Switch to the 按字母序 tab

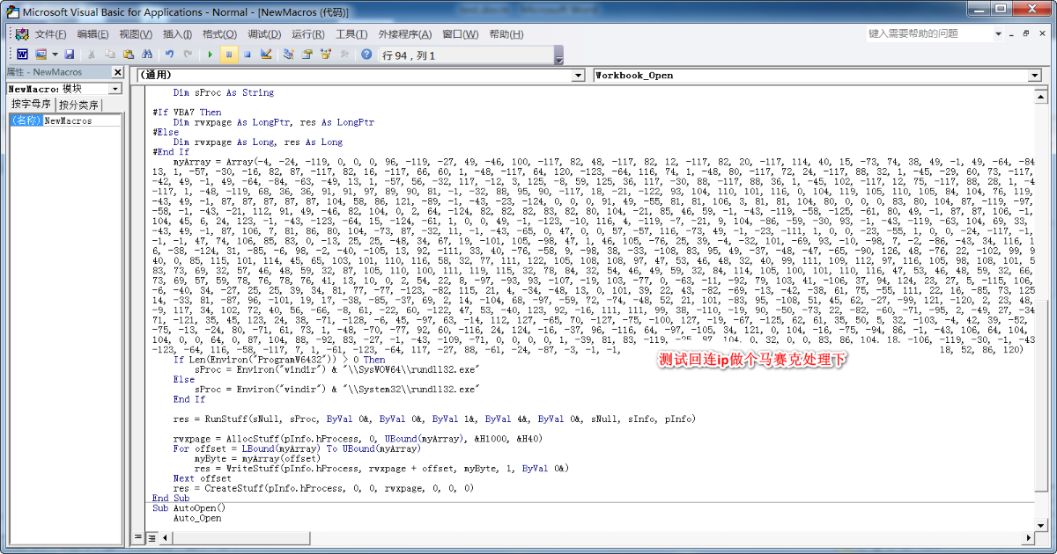coord(32,105)
